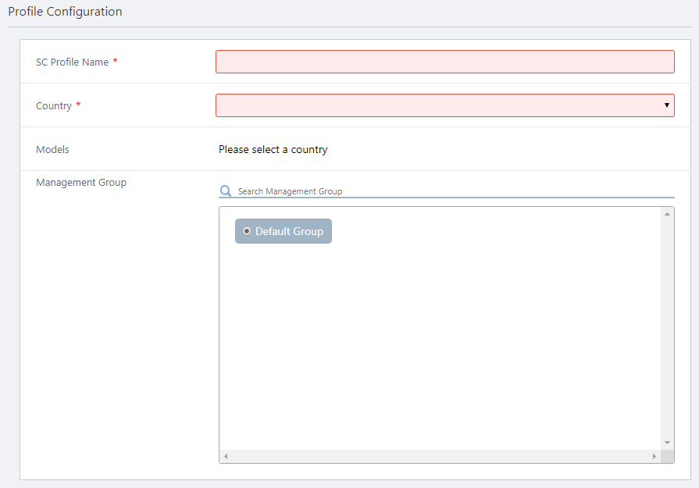The width and height of the screenshot is (699, 488).
Task: Select the Default Group radio button
Action: point(247,231)
